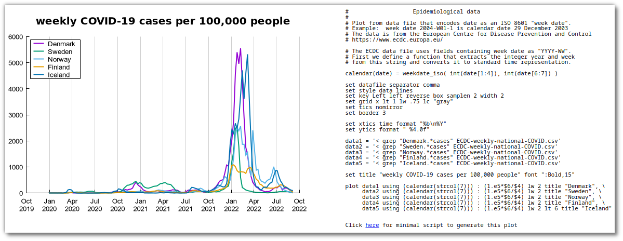Click the "Jan 2022" x-axis tick label
The height and width of the screenshot is (241, 623).
coord(231,205)
